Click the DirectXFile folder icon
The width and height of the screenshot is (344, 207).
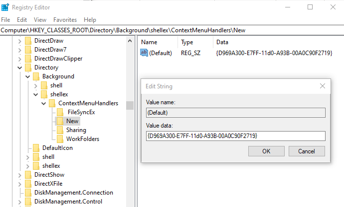[28, 184]
